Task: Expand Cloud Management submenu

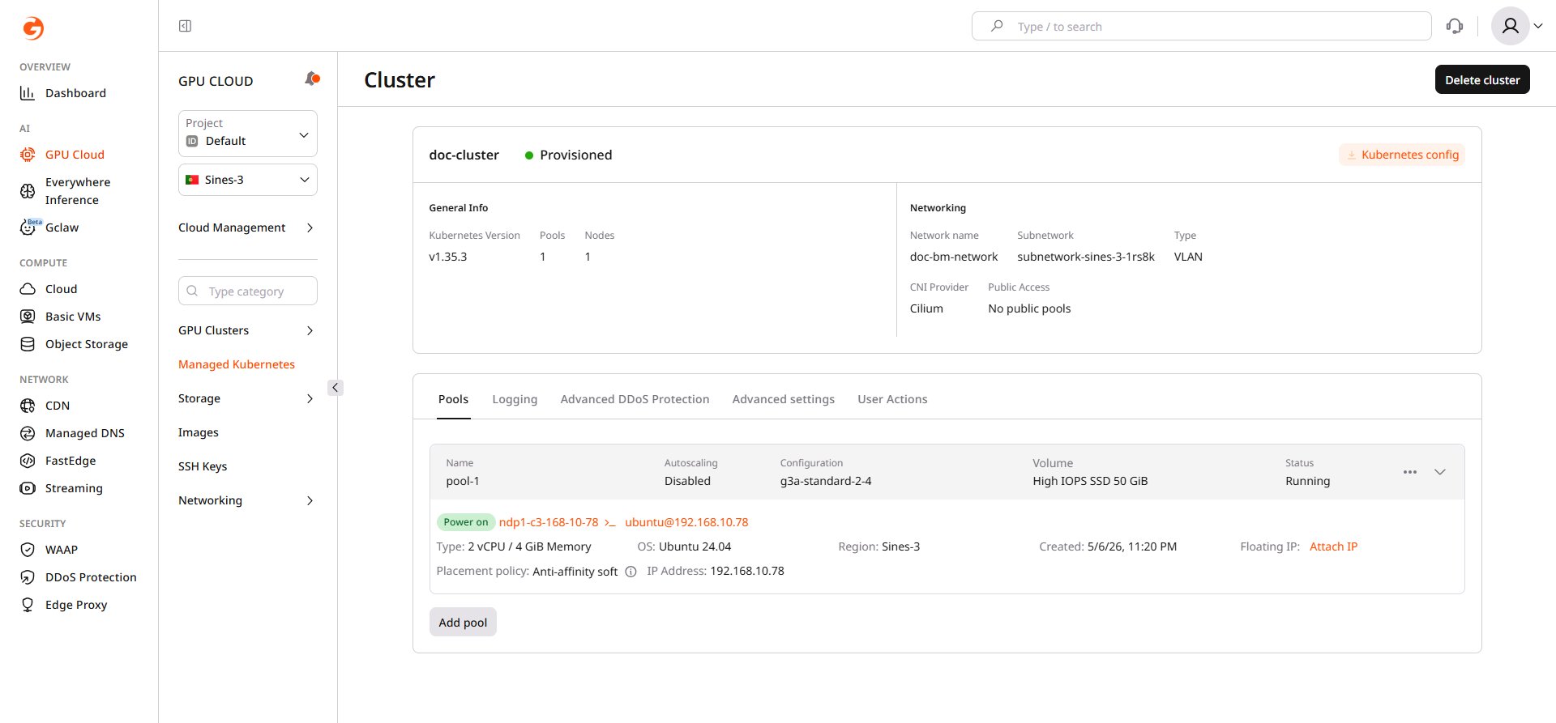Action: (310, 228)
